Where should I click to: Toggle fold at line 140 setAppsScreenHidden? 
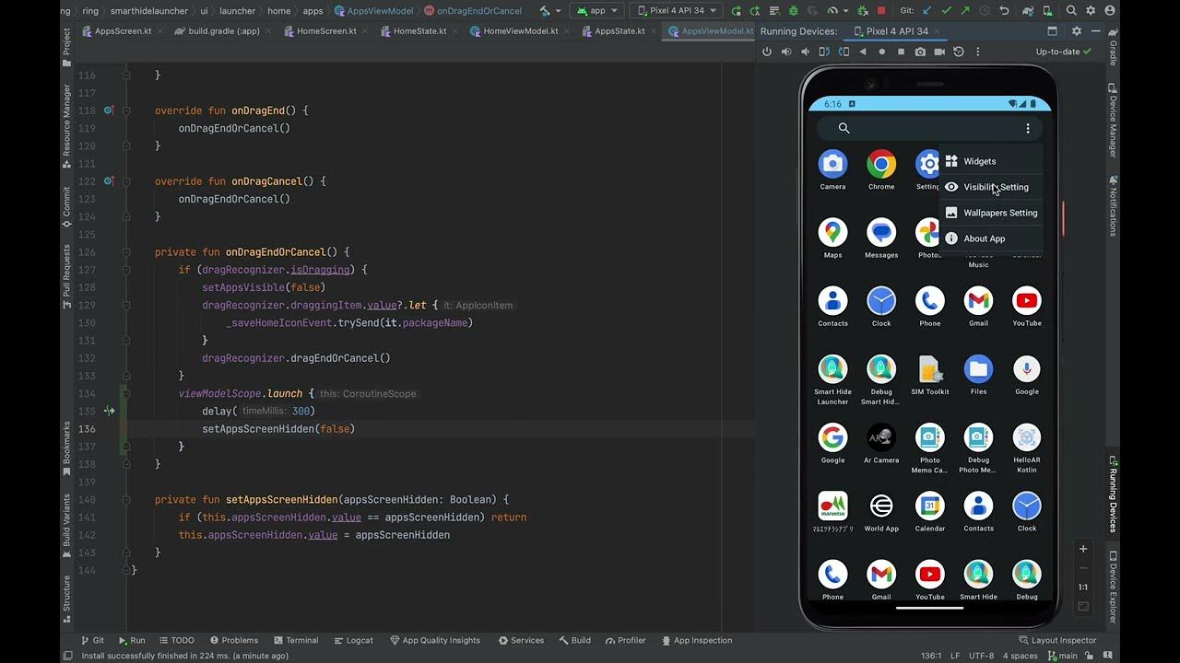click(x=128, y=500)
